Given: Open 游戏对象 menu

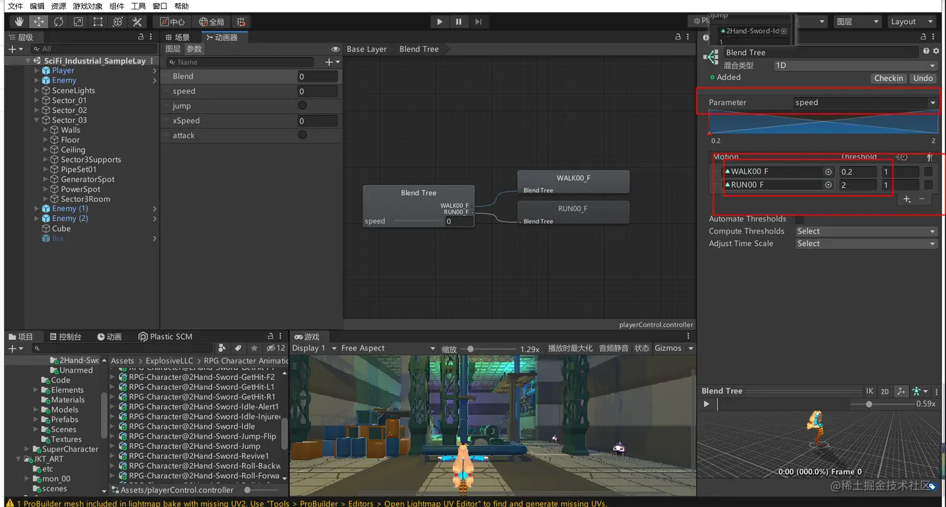Looking at the screenshot, I should coord(88,6).
